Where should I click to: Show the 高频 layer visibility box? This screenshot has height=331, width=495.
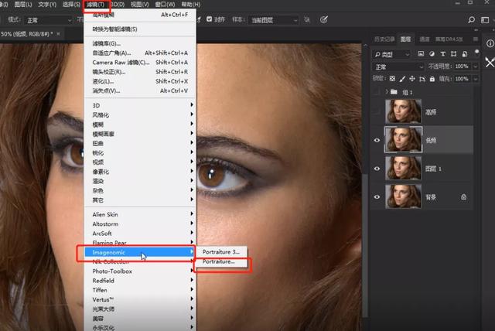(377, 111)
